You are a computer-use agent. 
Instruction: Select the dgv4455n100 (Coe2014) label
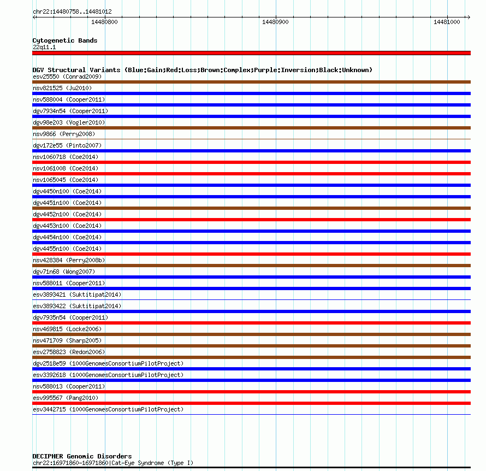(x=67, y=249)
